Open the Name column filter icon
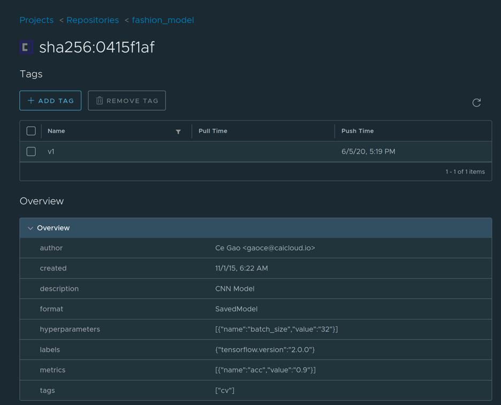This screenshot has width=501, height=405. point(178,131)
